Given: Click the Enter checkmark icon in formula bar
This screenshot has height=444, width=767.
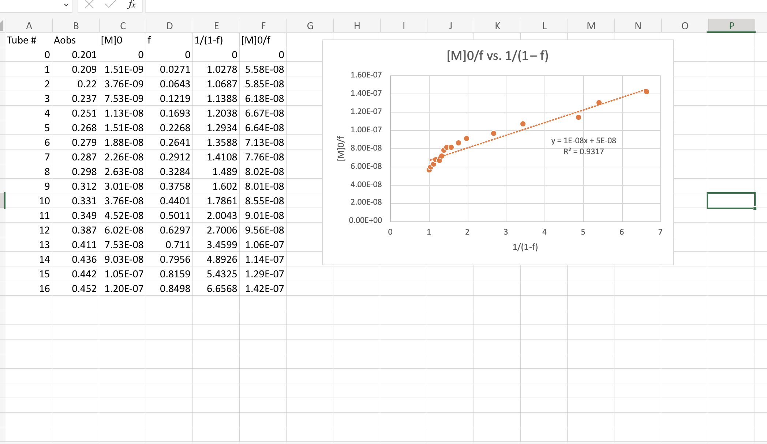Looking at the screenshot, I should pos(109,5).
